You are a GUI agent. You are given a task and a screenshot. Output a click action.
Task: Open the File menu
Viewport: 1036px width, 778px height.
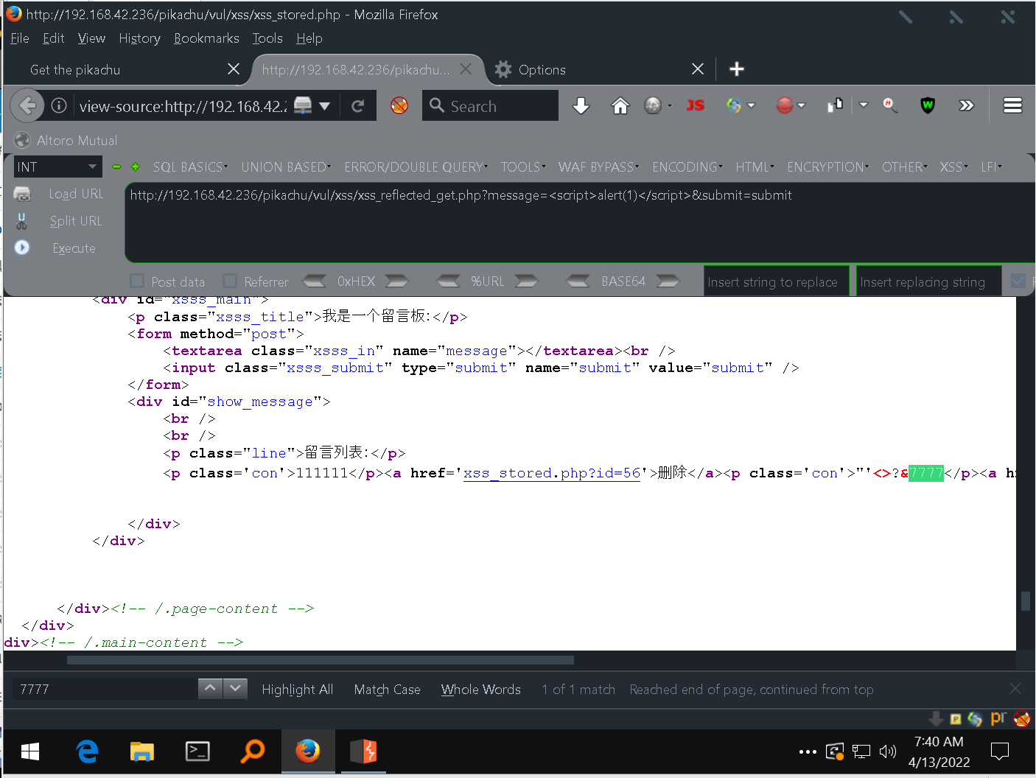click(20, 38)
